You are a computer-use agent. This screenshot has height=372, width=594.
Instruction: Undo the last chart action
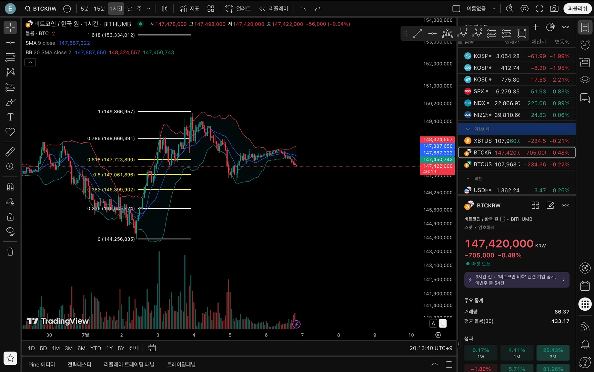(x=303, y=9)
